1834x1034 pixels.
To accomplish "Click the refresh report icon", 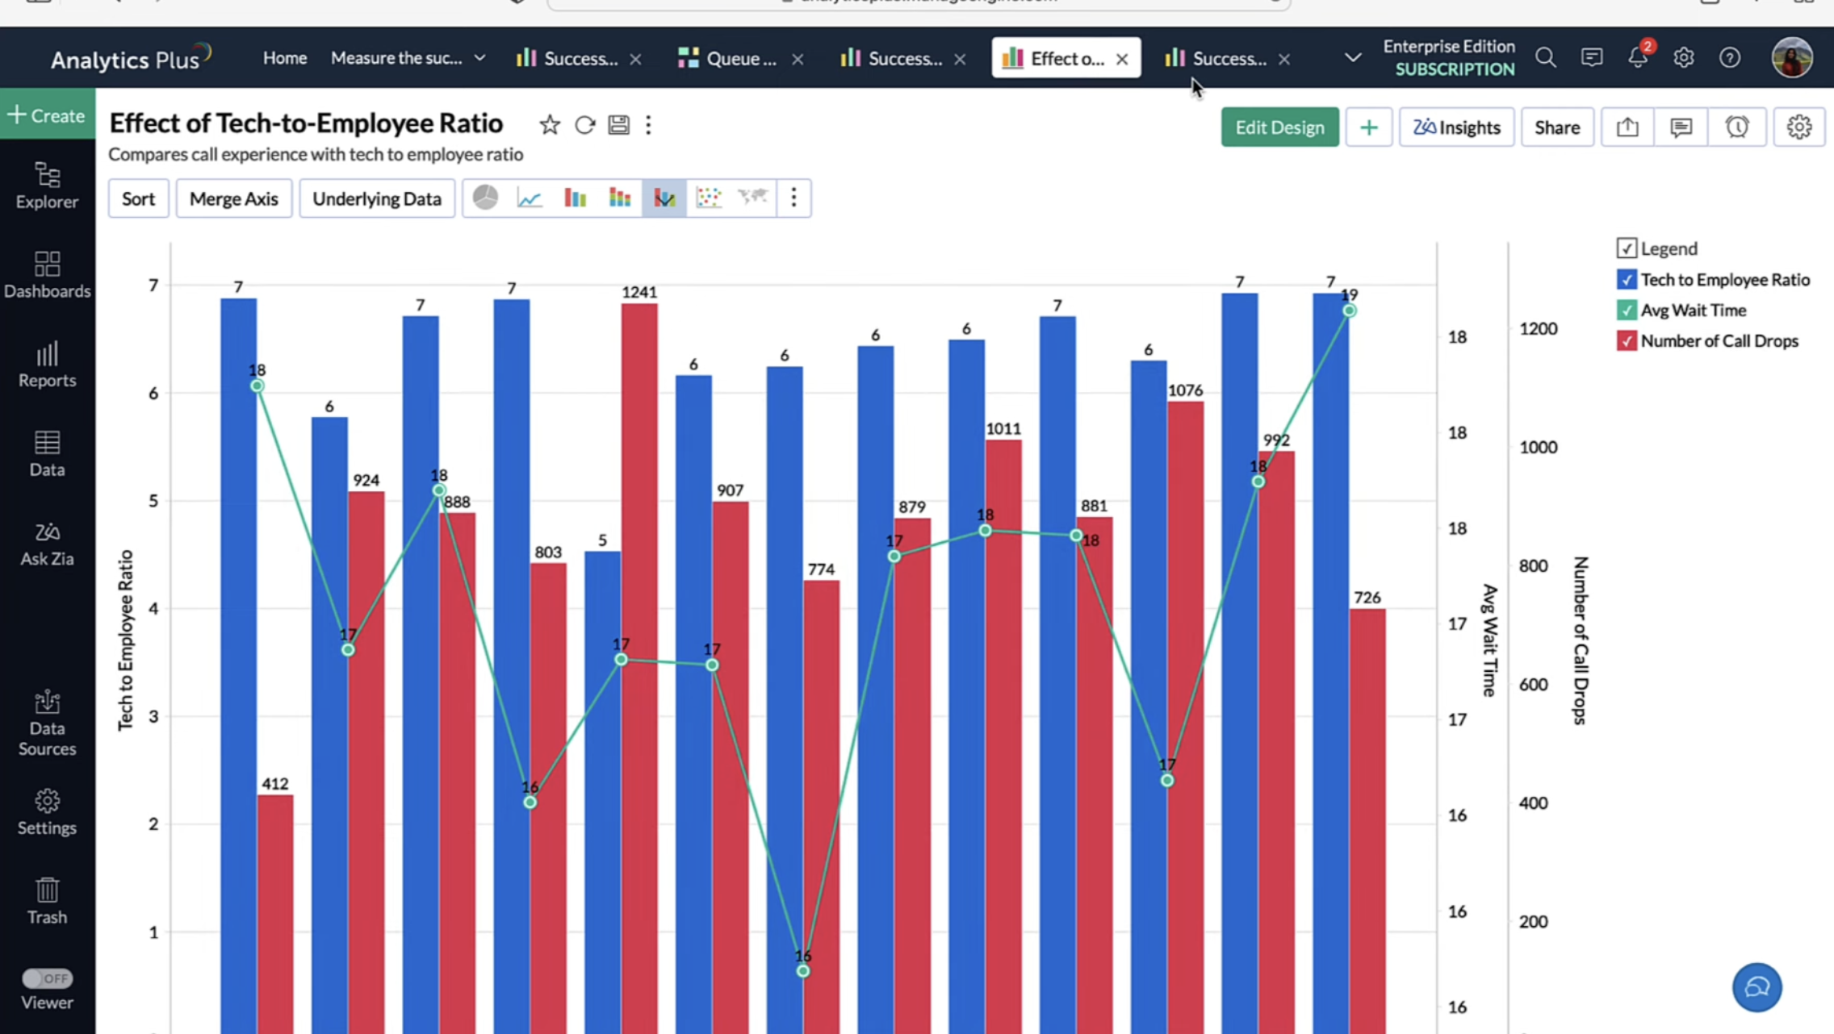I will pyautogui.click(x=584, y=125).
